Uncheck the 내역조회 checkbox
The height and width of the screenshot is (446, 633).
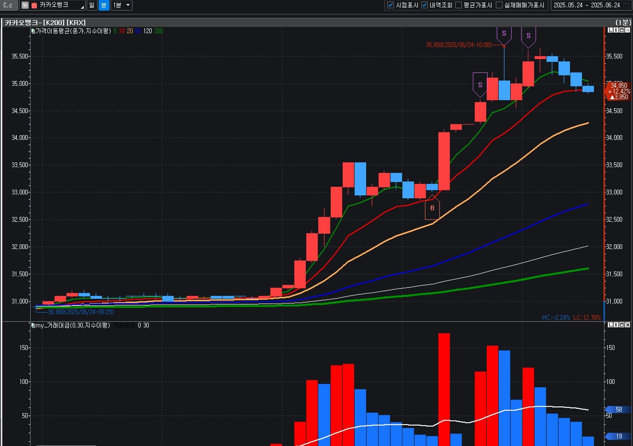pyautogui.click(x=425, y=5)
